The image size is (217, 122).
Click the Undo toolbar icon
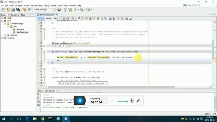coord(24,10)
